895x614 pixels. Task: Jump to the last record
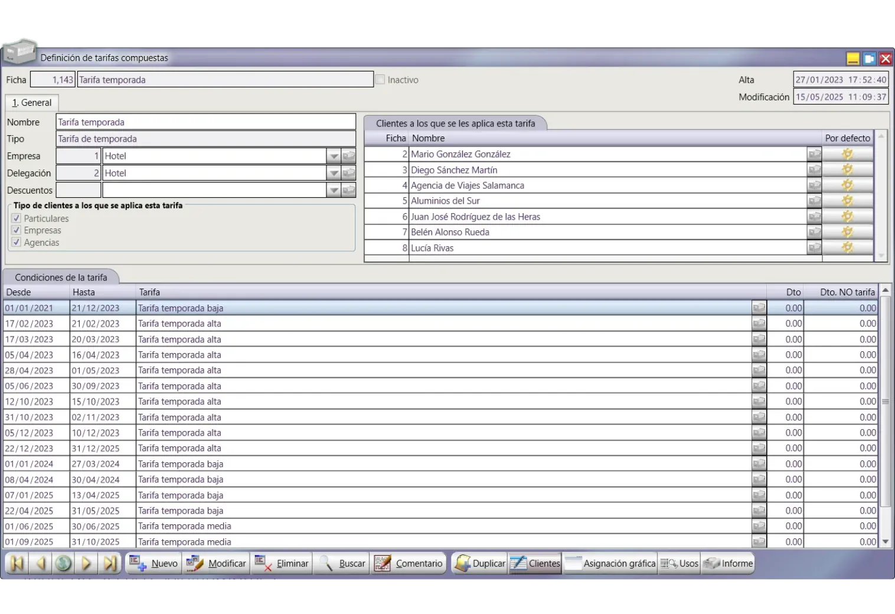(x=110, y=563)
